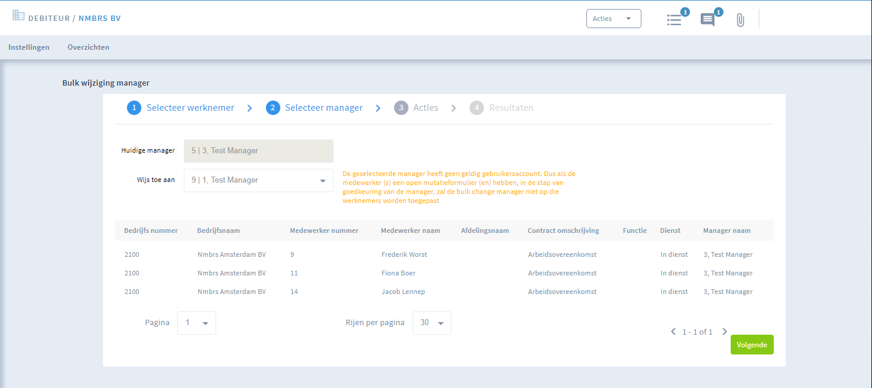Click the '1 - 1 of 1' pagination text
Screen dimensions: 872x388
(698, 332)
